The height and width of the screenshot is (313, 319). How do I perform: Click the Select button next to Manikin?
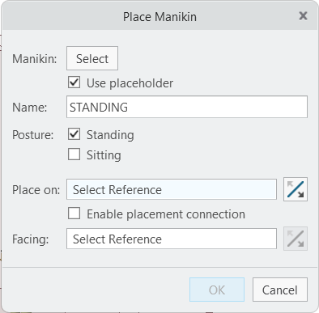click(x=92, y=58)
